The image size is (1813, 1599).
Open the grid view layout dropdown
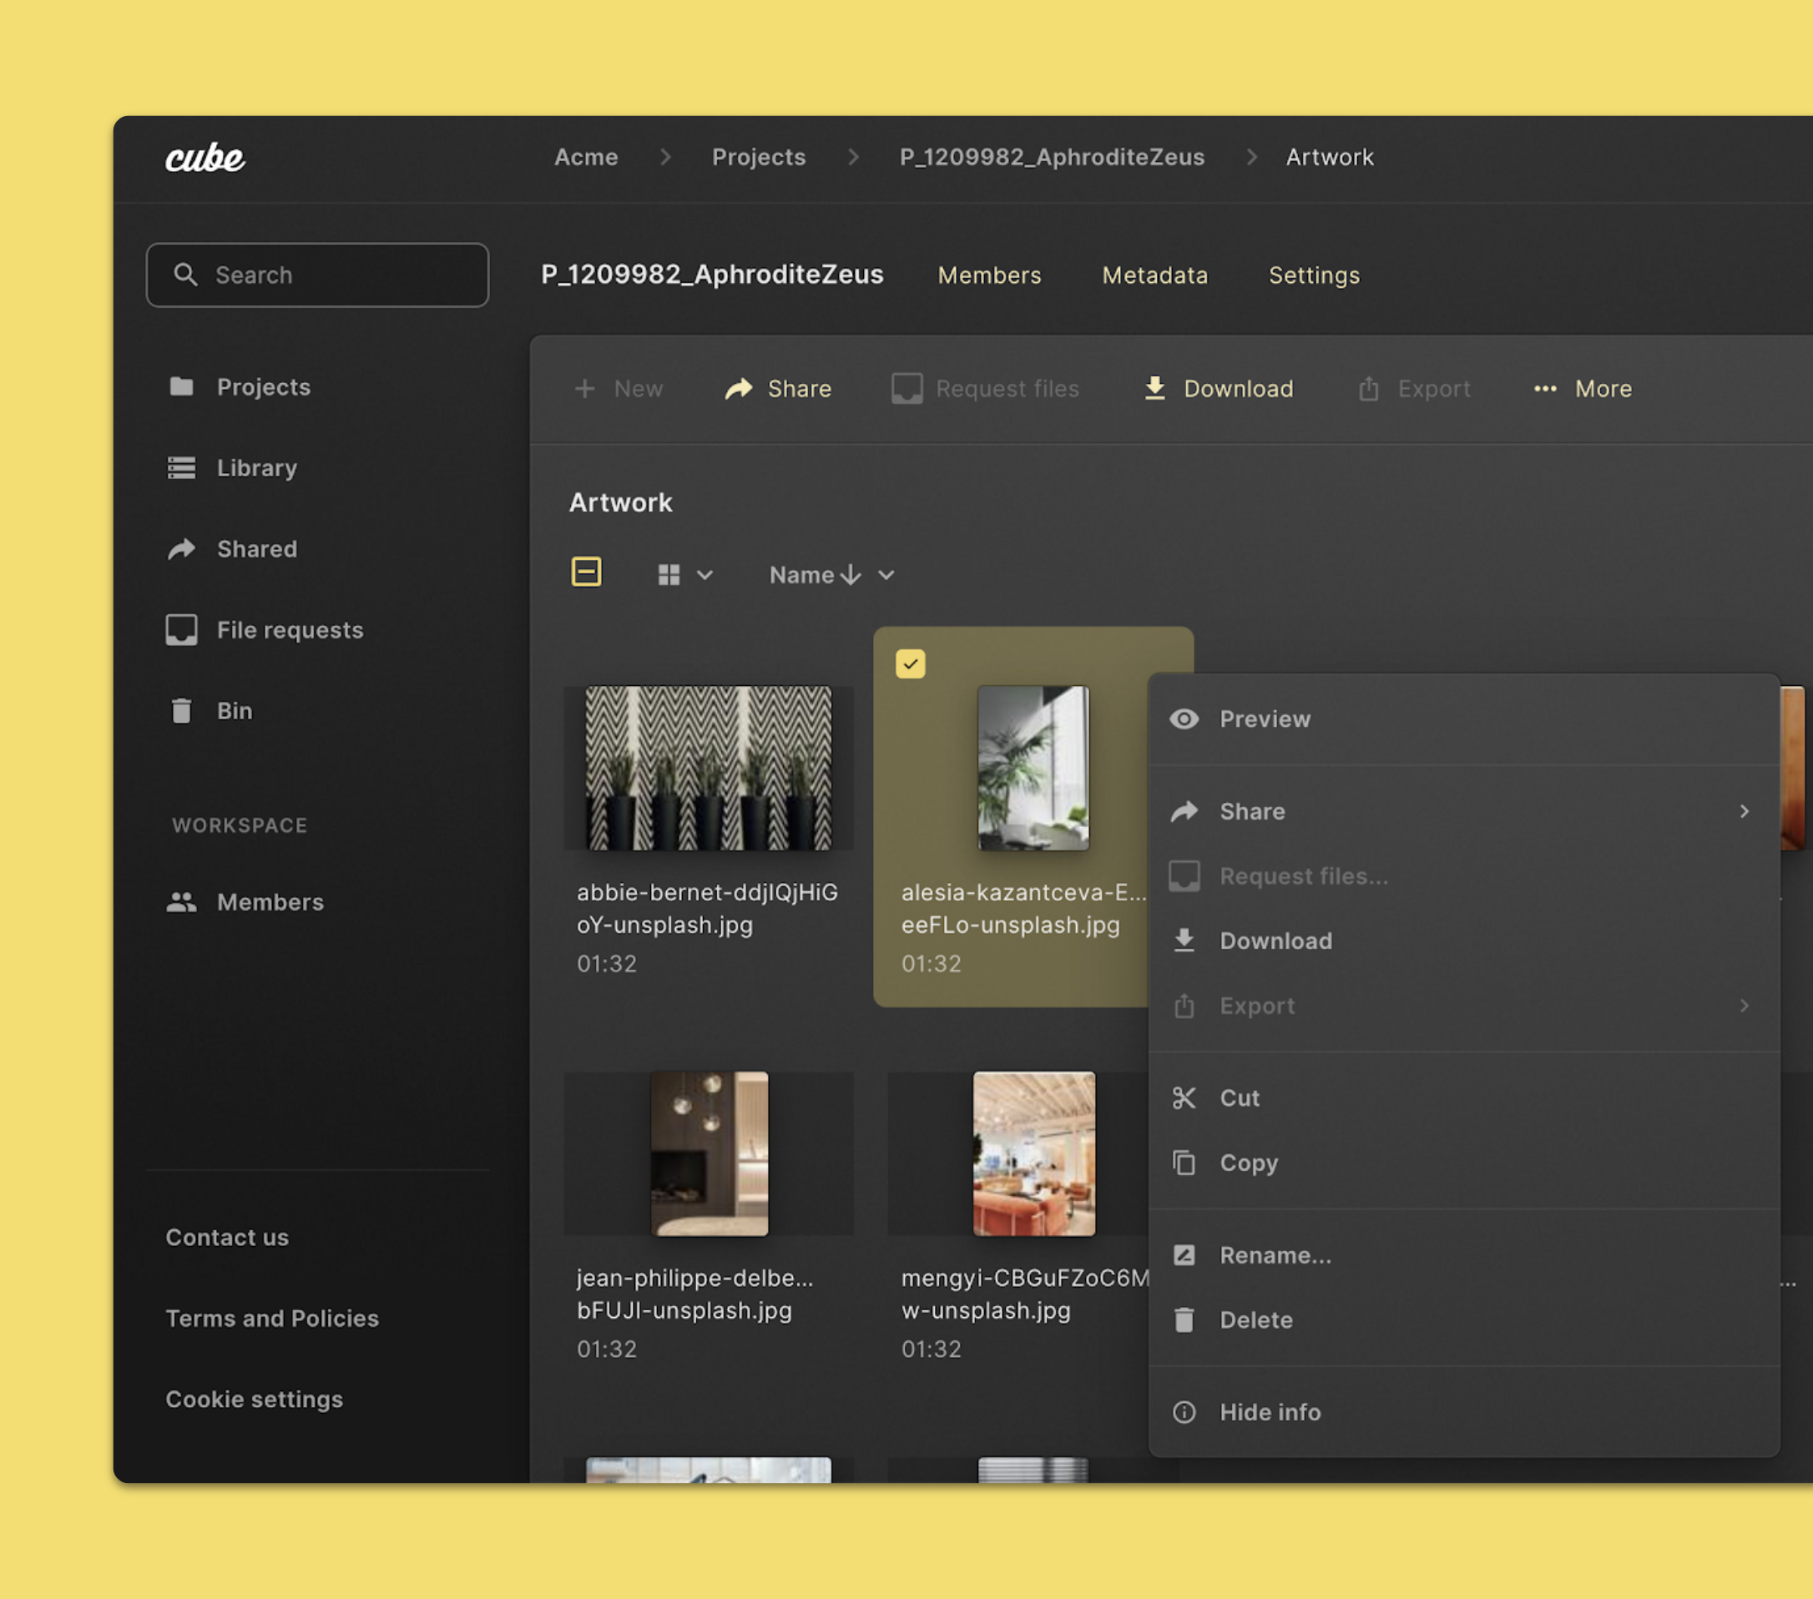point(684,575)
